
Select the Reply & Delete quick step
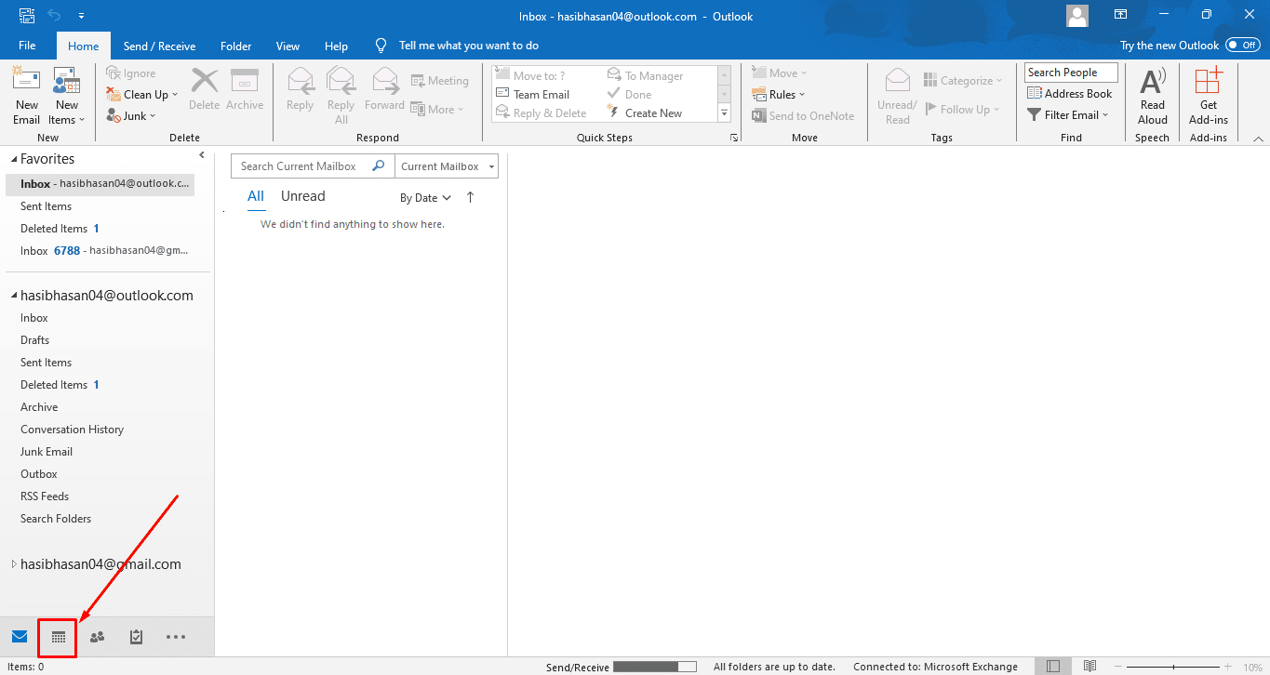[x=541, y=113]
